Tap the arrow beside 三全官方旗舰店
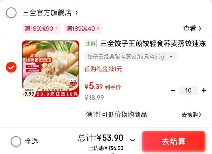The width and height of the screenshot is (212, 154). 77,13
